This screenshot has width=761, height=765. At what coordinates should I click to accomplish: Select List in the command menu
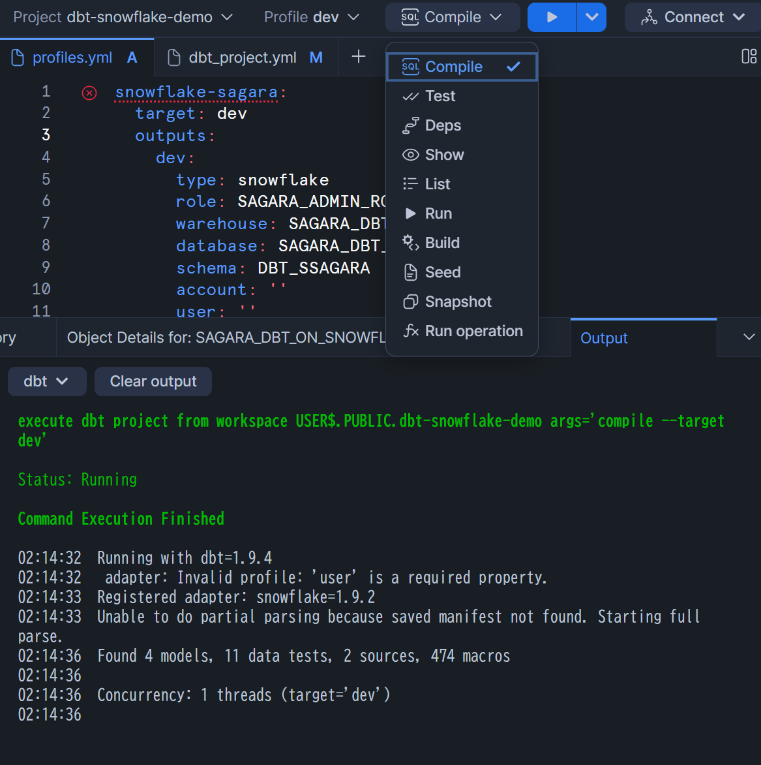462,184
